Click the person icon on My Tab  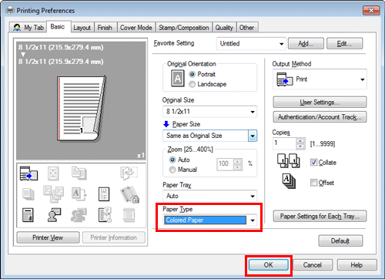[17, 28]
